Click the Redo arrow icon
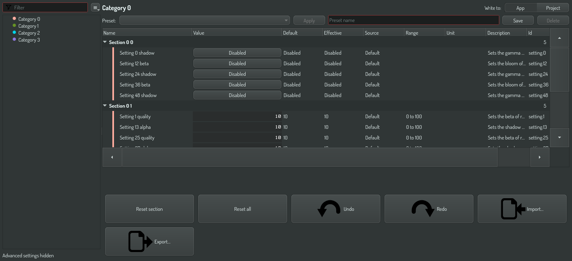 (x=423, y=209)
